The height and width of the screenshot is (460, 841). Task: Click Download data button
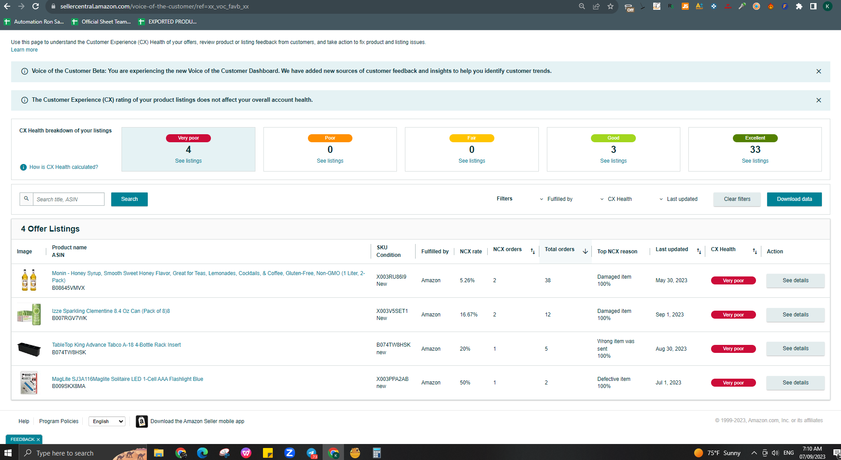click(x=794, y=199)
